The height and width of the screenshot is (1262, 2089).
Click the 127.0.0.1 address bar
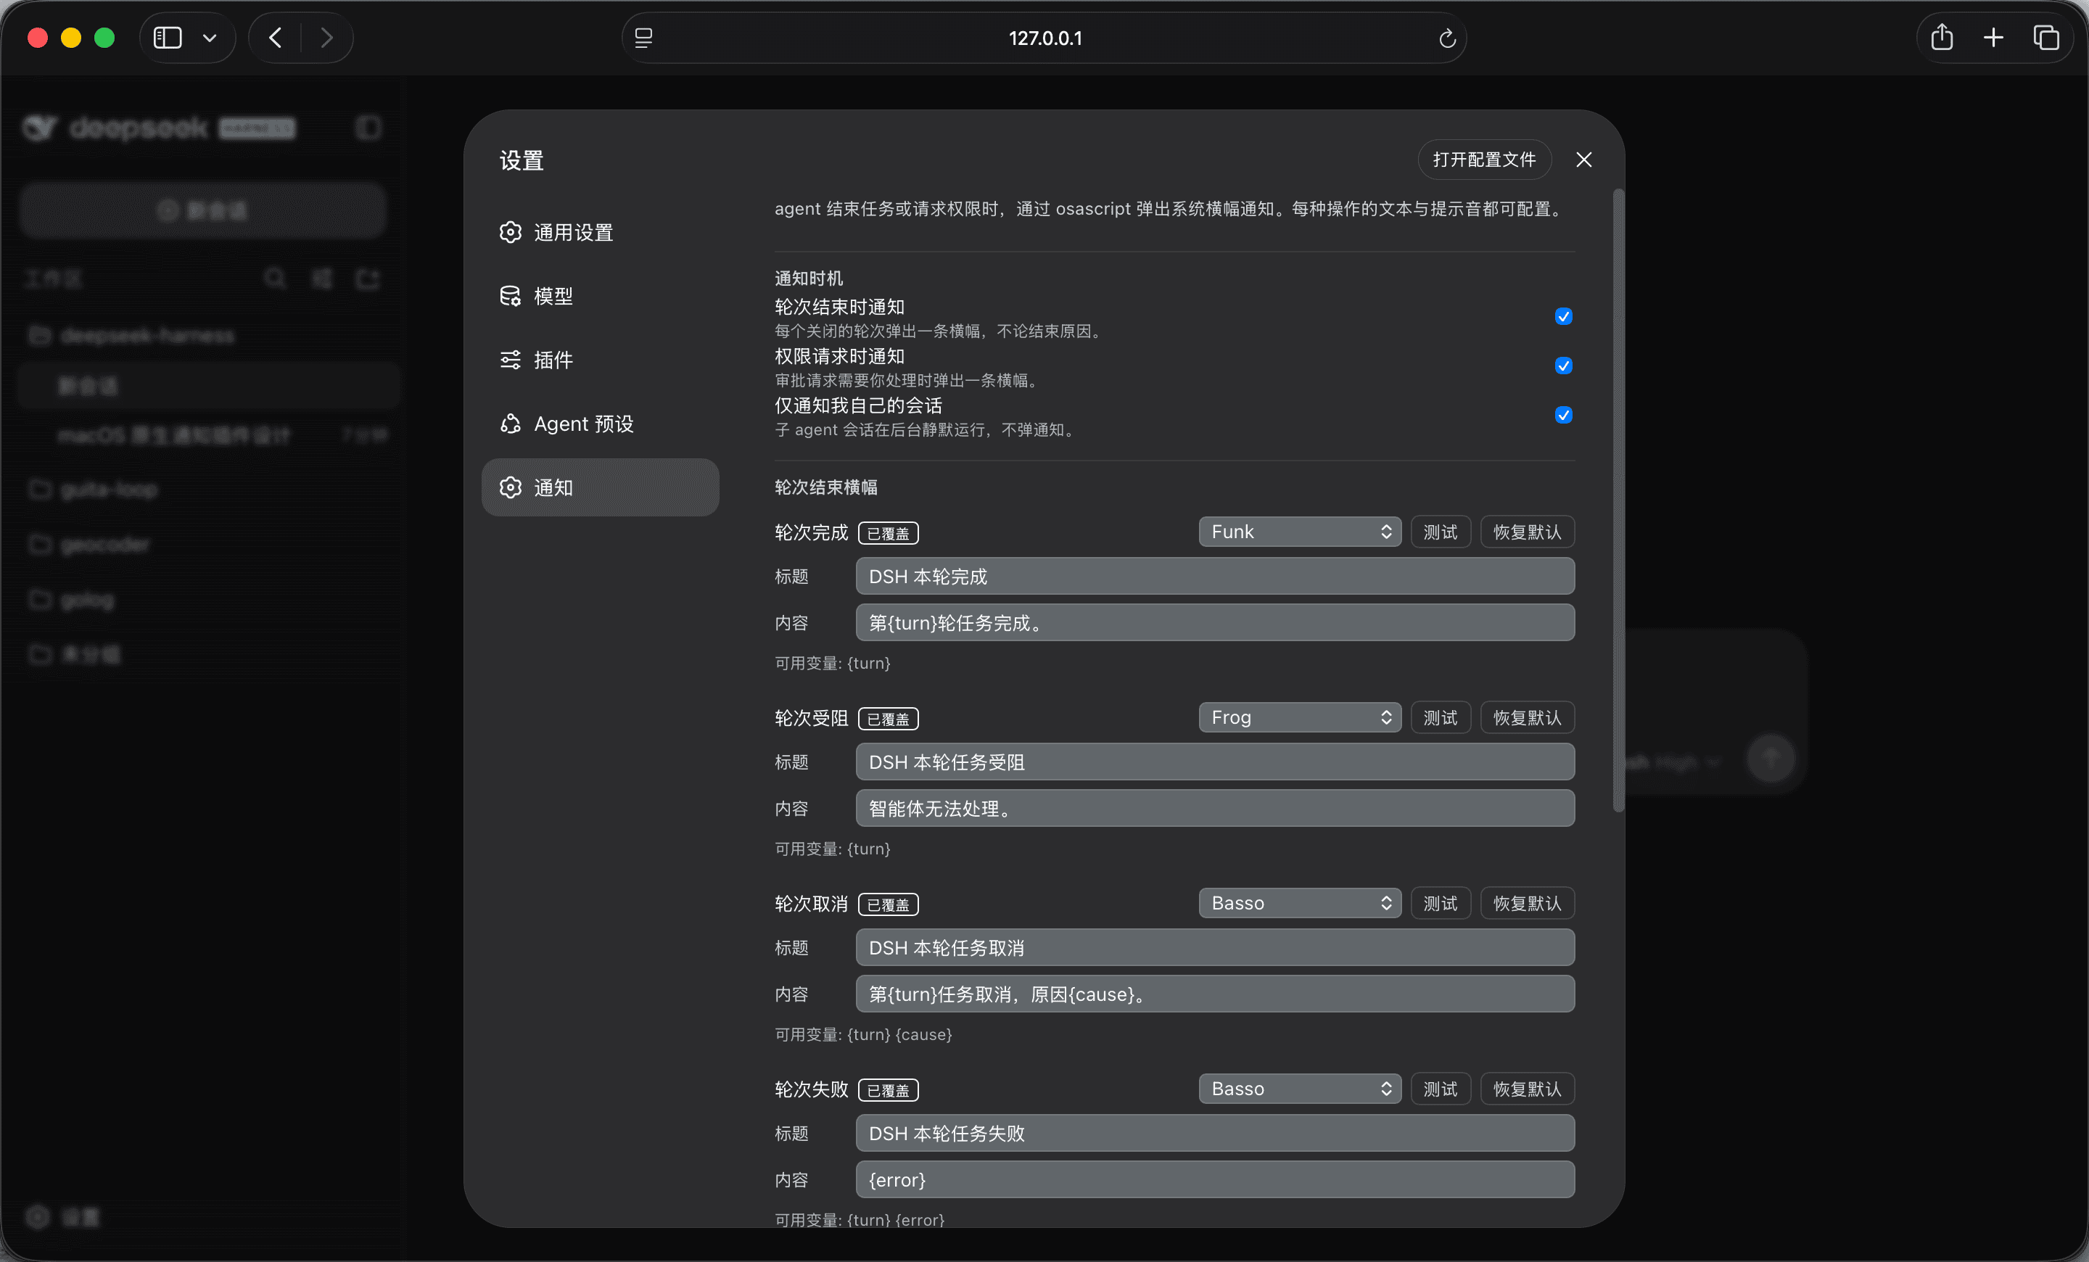pyautogui.click(x=1044, y=38)
